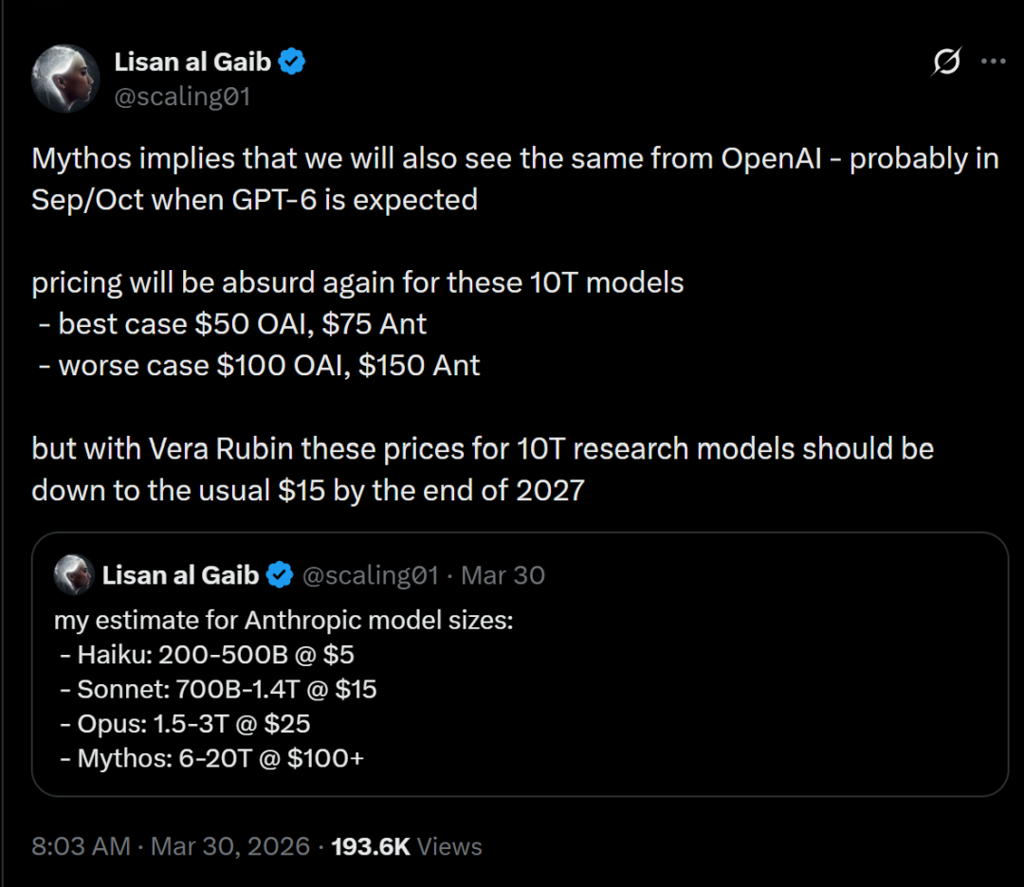Image resolution: width=1024 pixels, height=887 pixels.
Task: Click verified badge inside the quoted tweet
Action: 280,575
